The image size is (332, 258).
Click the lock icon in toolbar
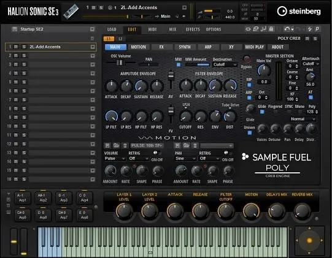pyautogui.click(x=271, y=29)
